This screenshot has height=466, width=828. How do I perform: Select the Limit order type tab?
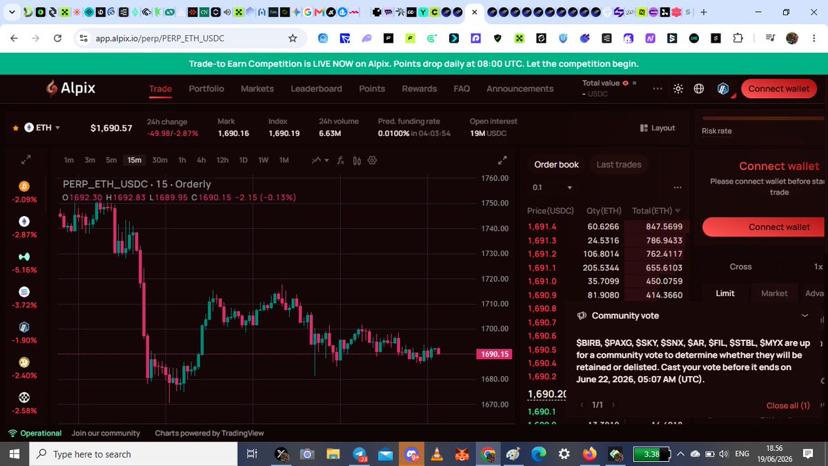725,293
